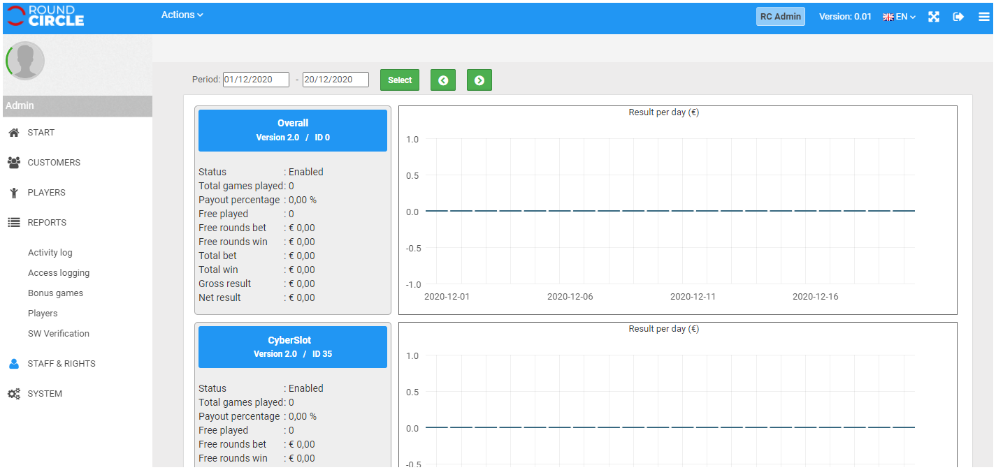Click the Staff & Rights user icon
The height and width of the screenshot is (470, 996).
click(x=13, y=364)
